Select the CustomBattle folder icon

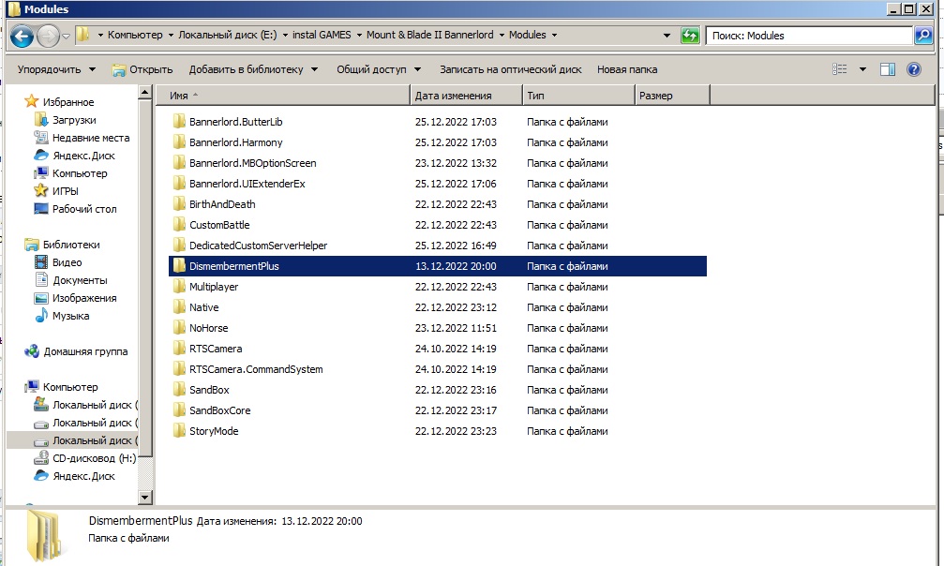179,225
